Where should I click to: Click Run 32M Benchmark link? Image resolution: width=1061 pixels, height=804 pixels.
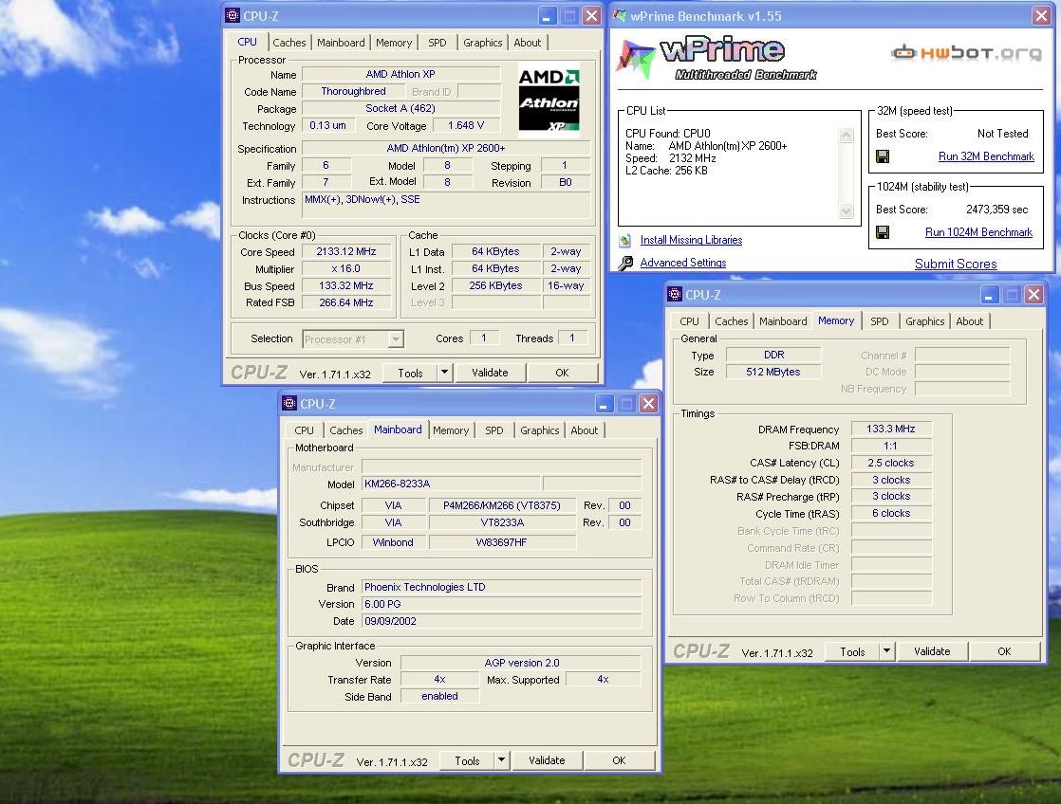[986, 156]
